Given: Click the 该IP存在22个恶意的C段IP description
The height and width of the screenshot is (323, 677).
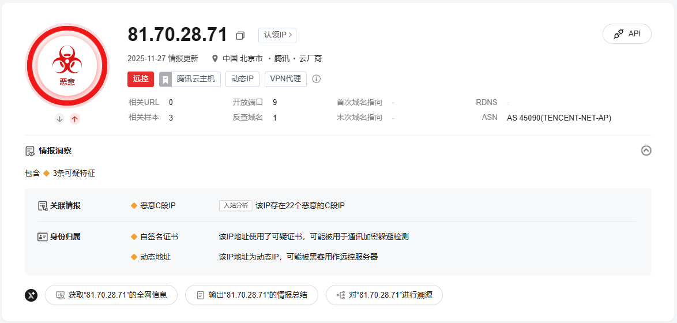Looking at the screenshot, I should (x=300, y=205).
